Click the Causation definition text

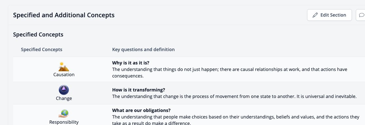tap(230, 73)
